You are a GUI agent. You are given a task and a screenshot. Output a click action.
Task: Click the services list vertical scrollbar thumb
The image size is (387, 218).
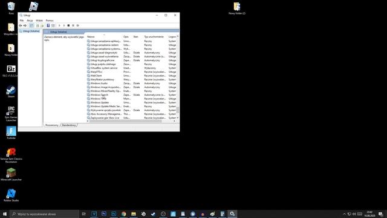[178, 110]
